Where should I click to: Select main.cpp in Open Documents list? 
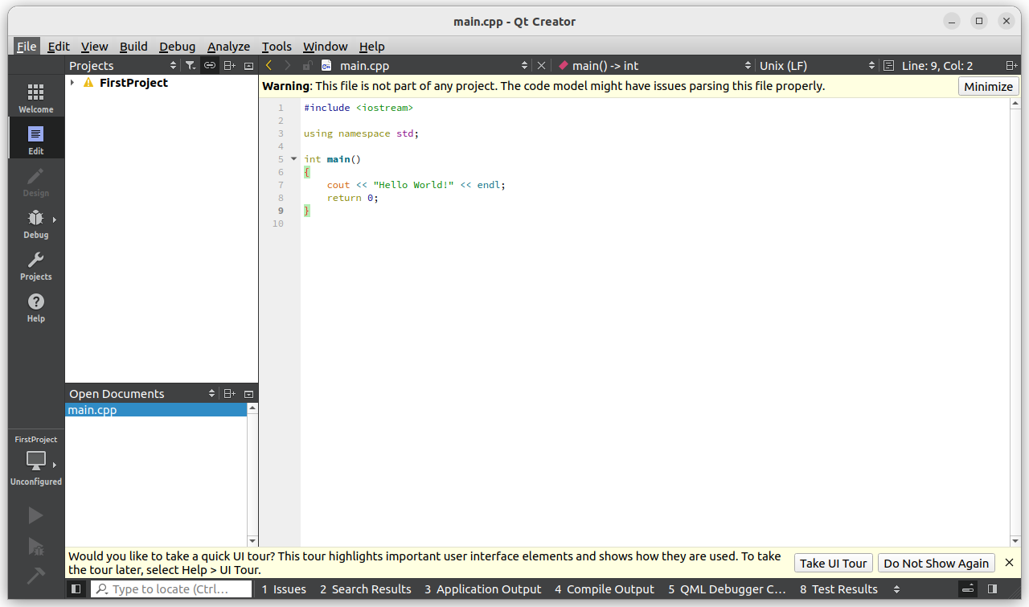click(156, 410)
